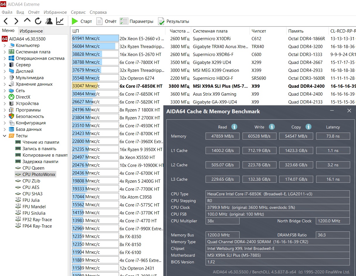The height and width of the screenshot is (276, 356).
Task: Click the Back navigation arrow
Action: pos(6,21)
